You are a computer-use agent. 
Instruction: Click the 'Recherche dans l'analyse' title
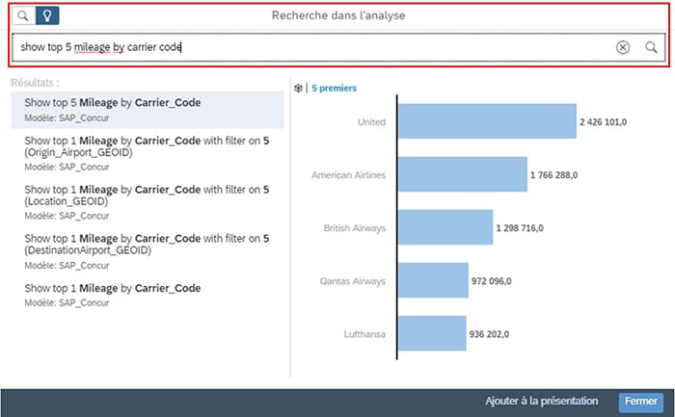(x=338, y=15)
